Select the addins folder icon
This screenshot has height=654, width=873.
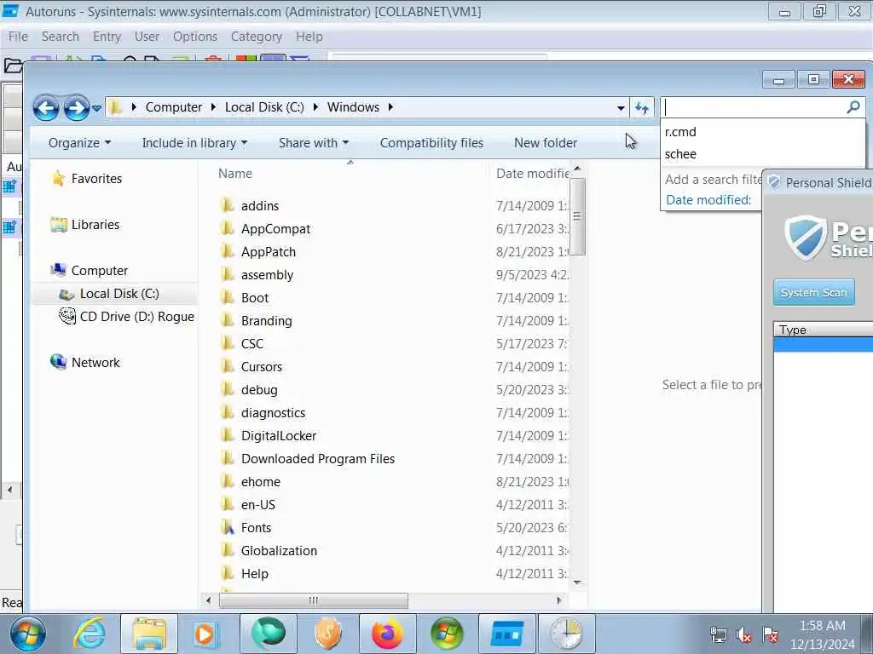[x=227, y=206]
